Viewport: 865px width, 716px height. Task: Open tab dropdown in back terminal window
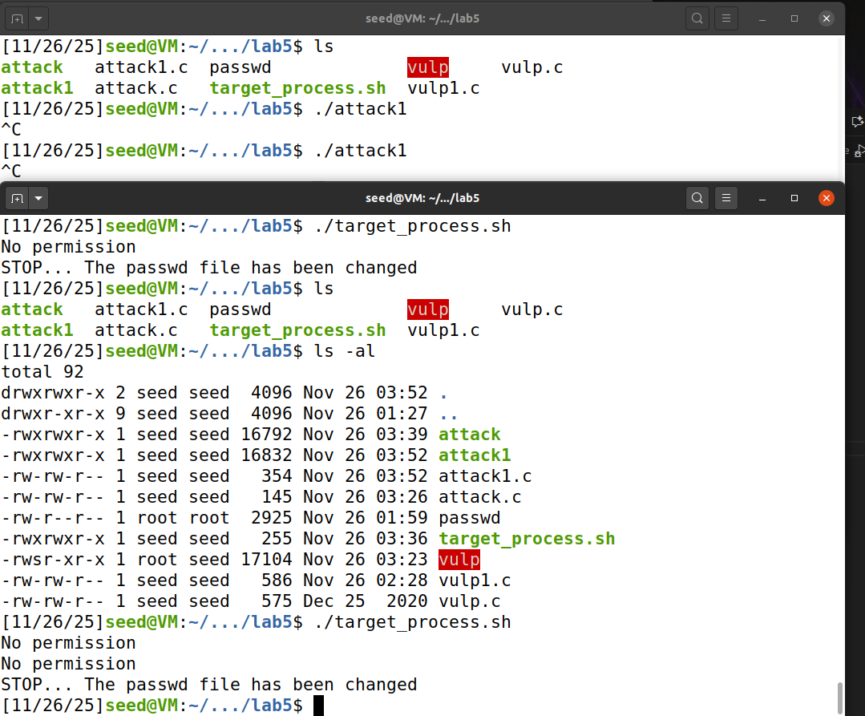click(x=38, y=18)
